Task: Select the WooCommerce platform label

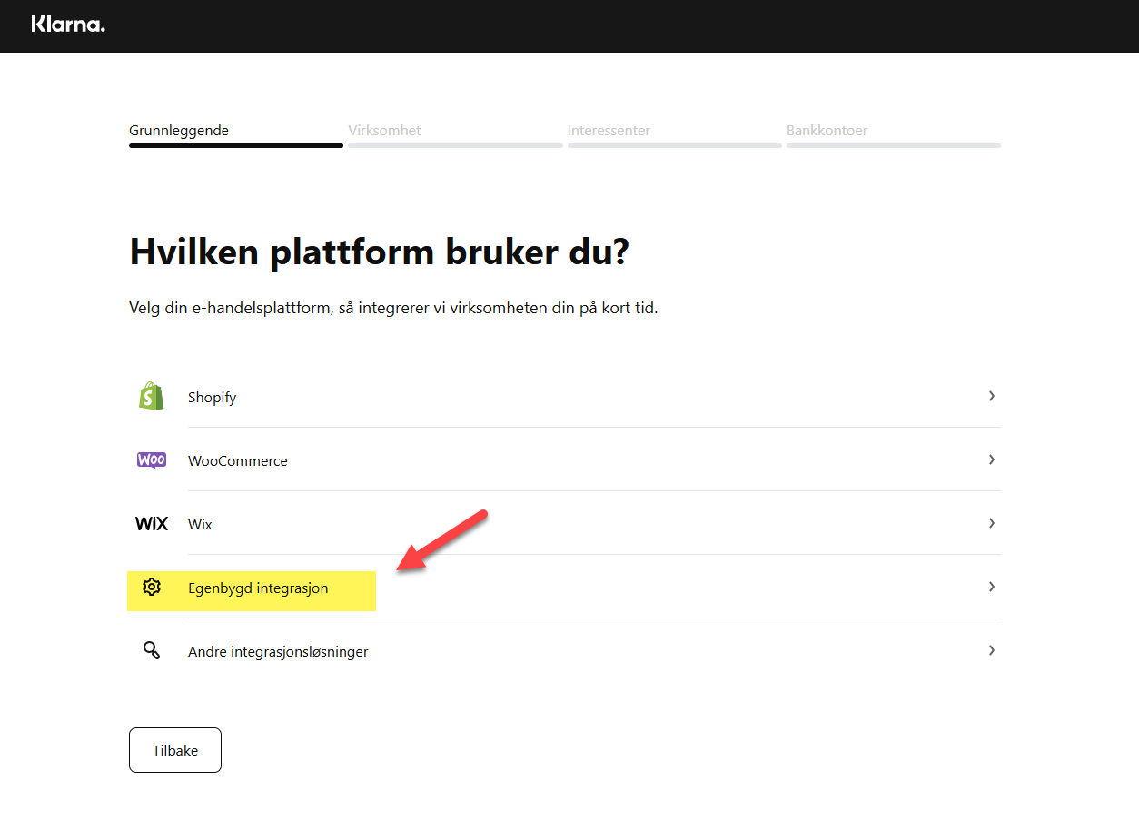Action: tap(238, 461)
